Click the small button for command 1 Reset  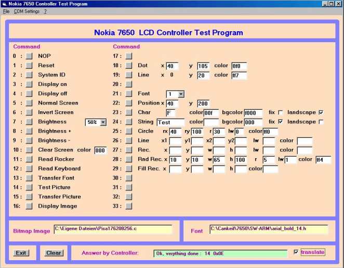(x=29, y=66)
